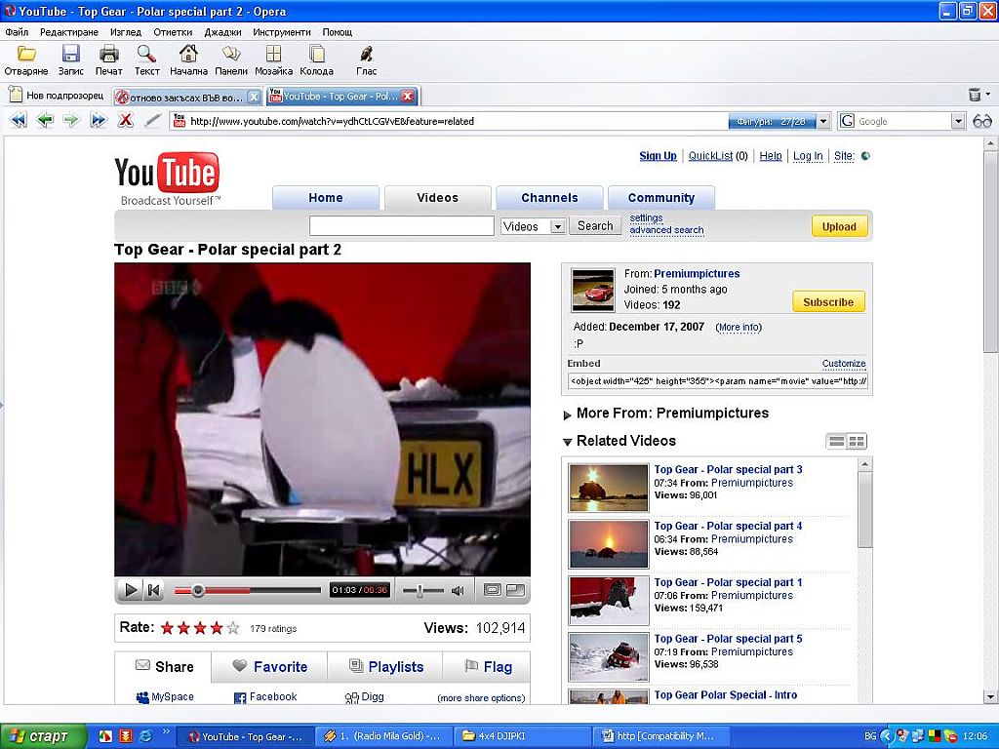999x749 pixels.
Task: Switch to YouTube Channels tab
Action: click(549, 197)
